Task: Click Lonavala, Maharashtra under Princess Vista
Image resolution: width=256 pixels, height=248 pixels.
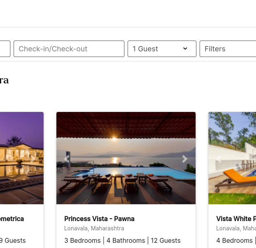Action: pos(94,228)
